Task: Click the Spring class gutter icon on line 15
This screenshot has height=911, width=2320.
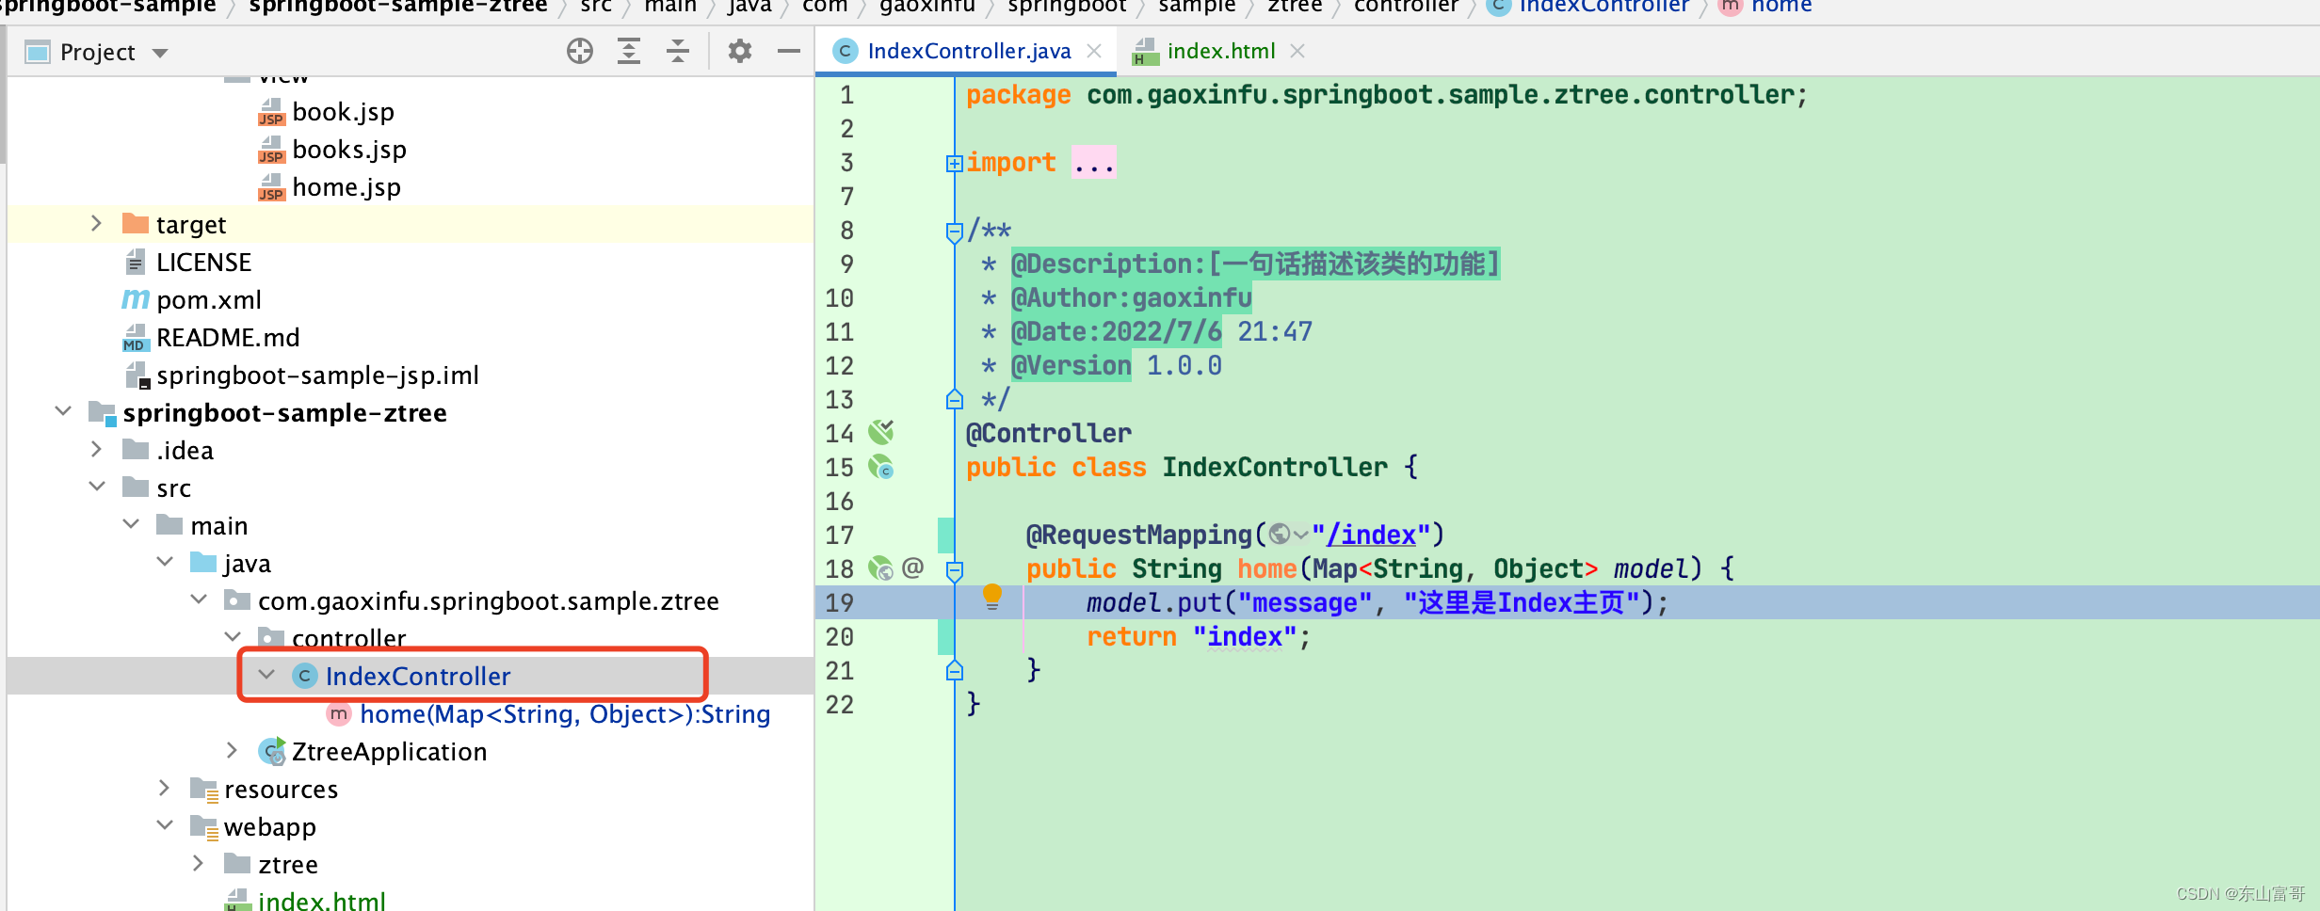Action: (880, 467)
